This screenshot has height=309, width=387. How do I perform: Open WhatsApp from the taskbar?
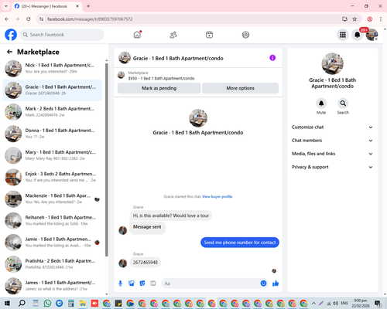click(47, 303)
